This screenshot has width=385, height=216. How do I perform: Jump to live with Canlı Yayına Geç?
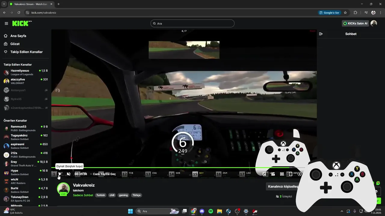point(104,174)
